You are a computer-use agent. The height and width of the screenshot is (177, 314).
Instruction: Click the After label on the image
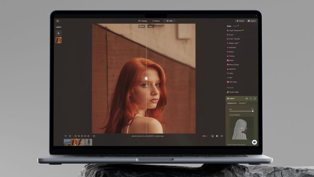pos(151,26)
